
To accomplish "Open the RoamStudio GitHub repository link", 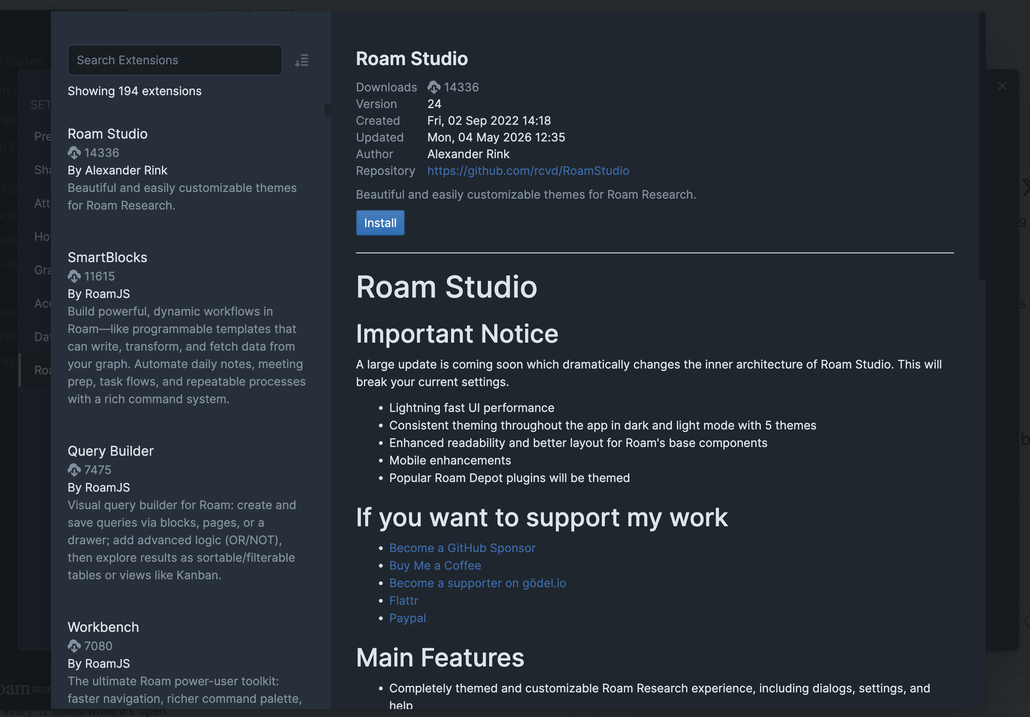I will coord(528,171).
